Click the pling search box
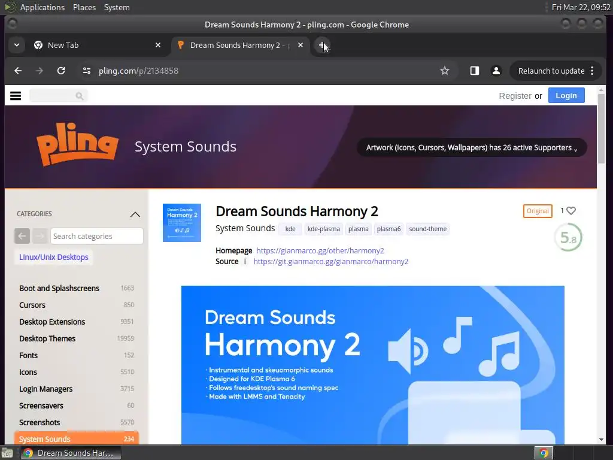Viewport: 613px width, 460px height. 59,96
